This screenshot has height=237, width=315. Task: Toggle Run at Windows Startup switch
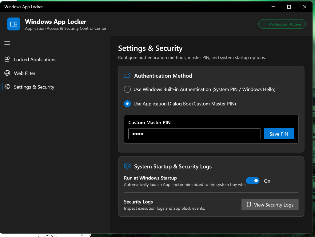coord(253,181)
